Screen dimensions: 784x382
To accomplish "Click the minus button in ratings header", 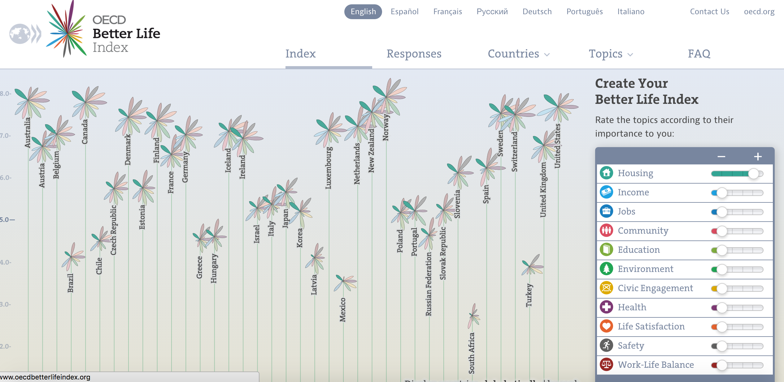I will tap(721, 157).
